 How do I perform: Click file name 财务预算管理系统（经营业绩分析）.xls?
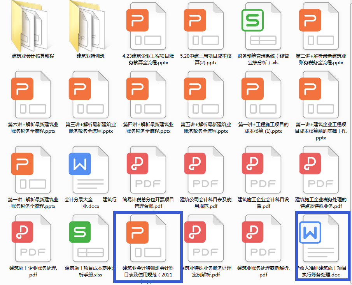click(x=263, y=59)
